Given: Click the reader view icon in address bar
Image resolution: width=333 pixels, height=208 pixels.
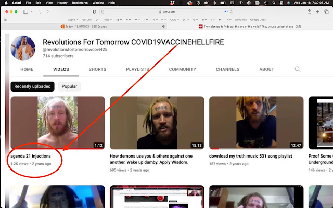Looking at the screenshot, I should pyautogui.click(x=103, y=12).
